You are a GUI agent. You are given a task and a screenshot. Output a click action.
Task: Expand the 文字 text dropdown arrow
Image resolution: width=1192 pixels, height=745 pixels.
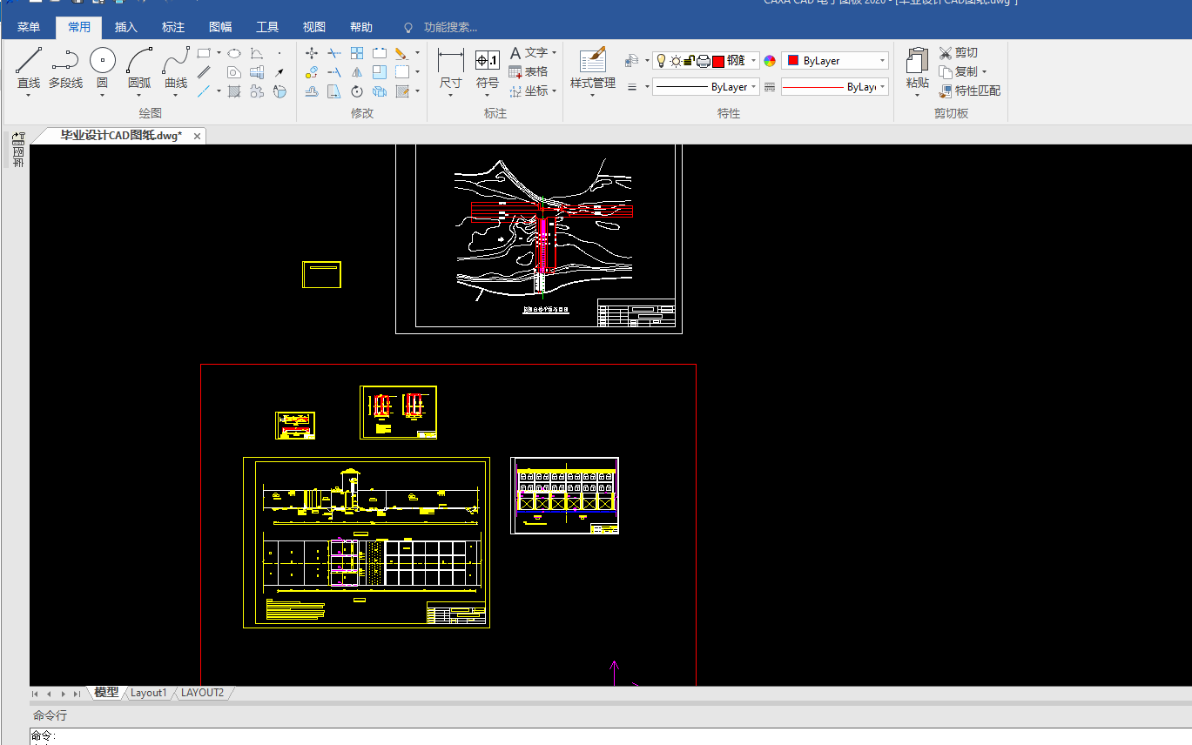(x=554, y=53)
